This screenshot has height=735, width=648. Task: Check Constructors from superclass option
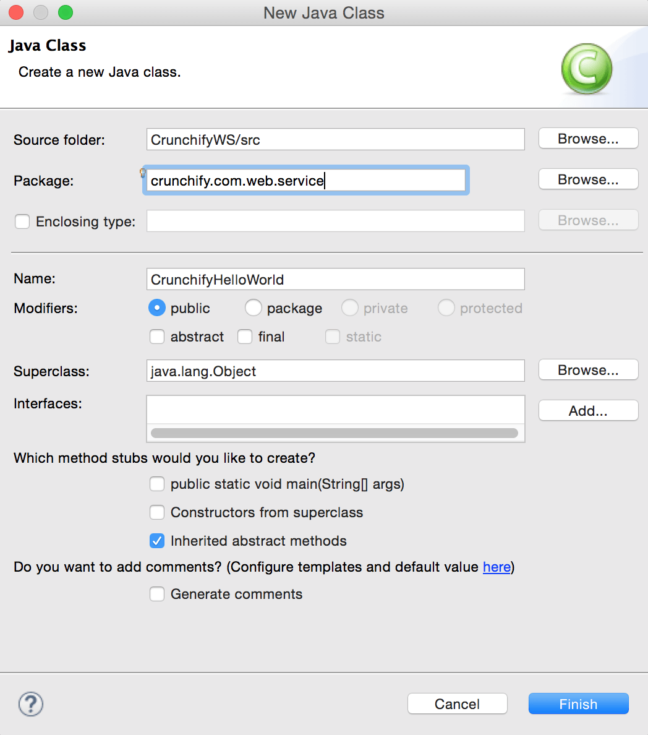coord(157,512)
